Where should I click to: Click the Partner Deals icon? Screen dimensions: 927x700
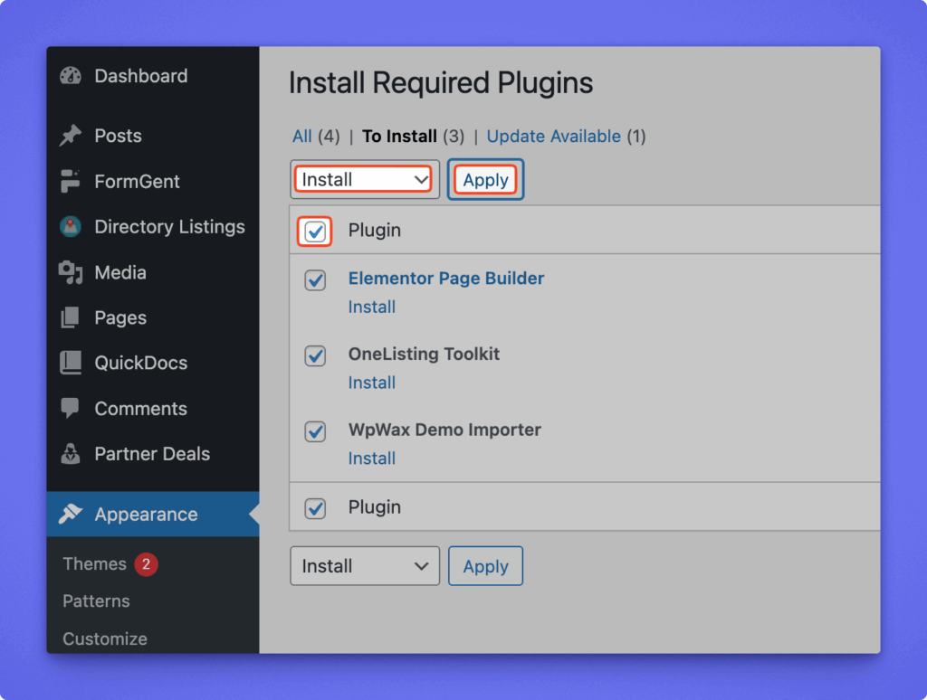click(71, 454)
